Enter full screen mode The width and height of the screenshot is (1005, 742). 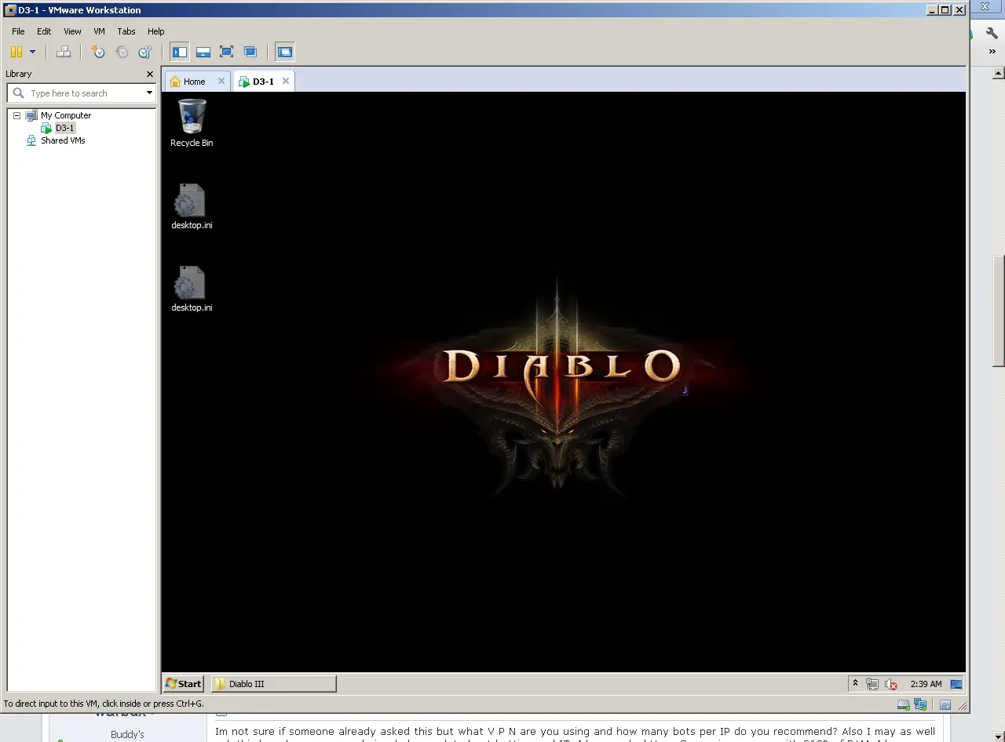227,52
